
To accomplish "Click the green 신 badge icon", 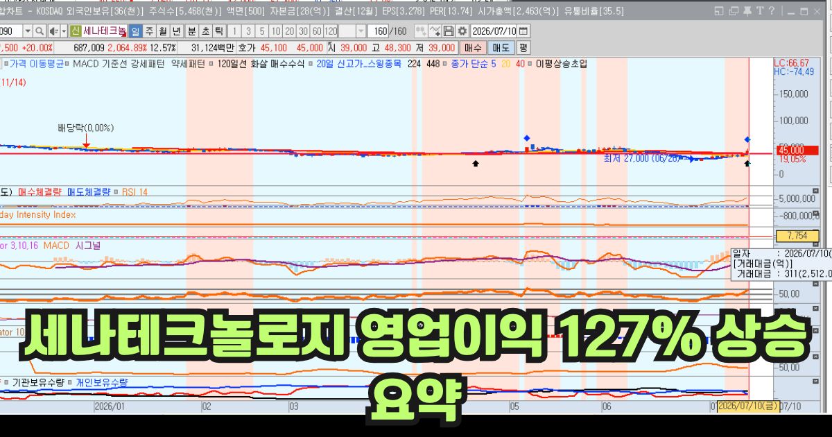I will click(75, 31).
